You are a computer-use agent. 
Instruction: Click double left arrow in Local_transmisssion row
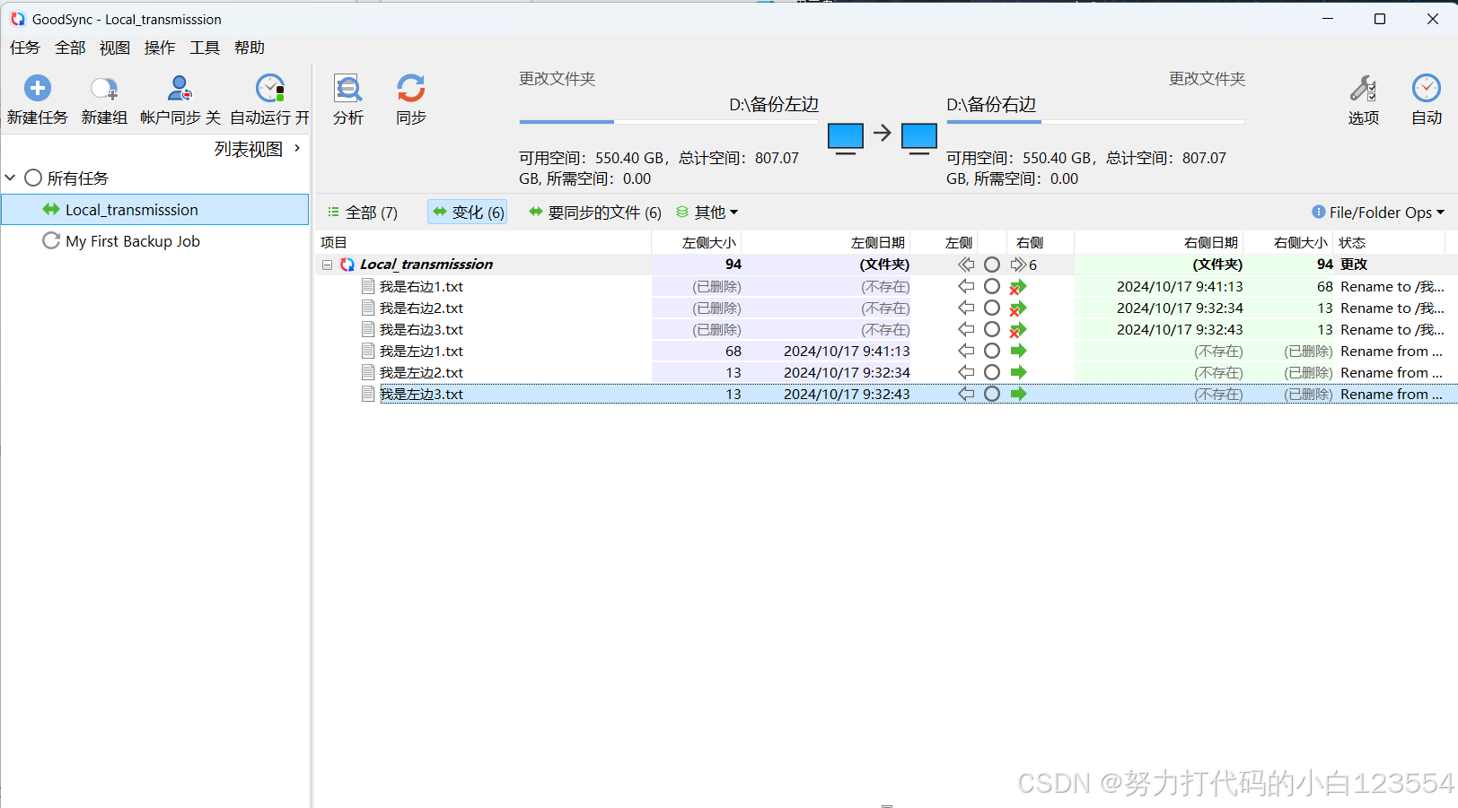point(966,265)
